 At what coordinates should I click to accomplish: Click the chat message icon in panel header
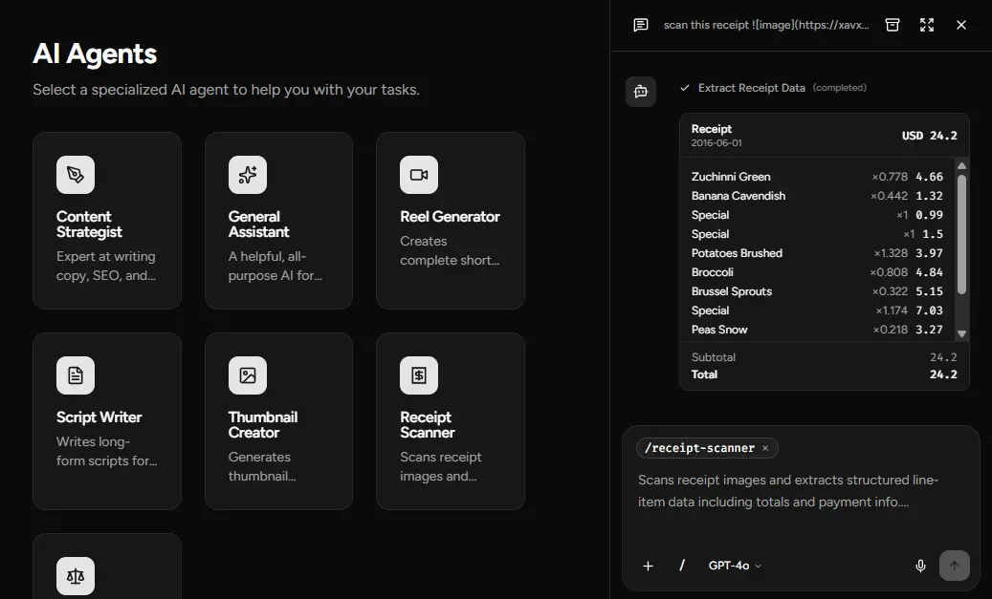pyautogui.click(x=641, y=25)
